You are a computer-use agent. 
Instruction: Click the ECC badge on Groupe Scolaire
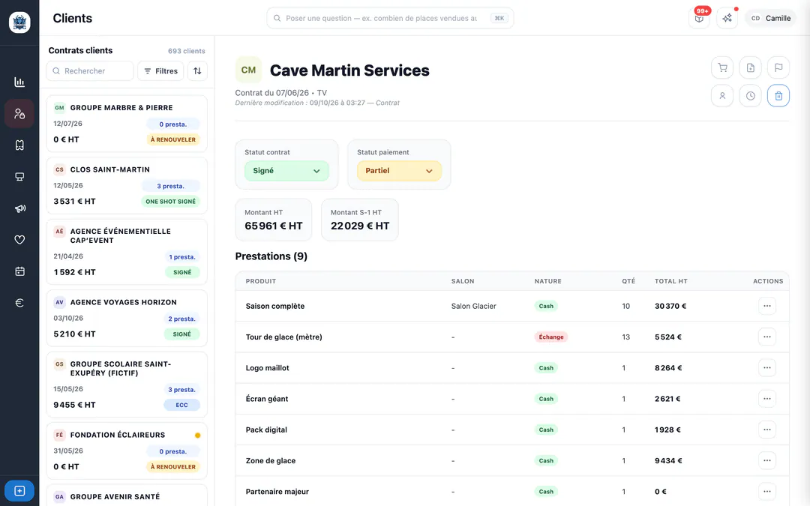(x=181, y=405)
